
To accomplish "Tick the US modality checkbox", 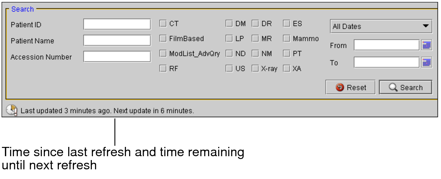I will pos(229,69).
